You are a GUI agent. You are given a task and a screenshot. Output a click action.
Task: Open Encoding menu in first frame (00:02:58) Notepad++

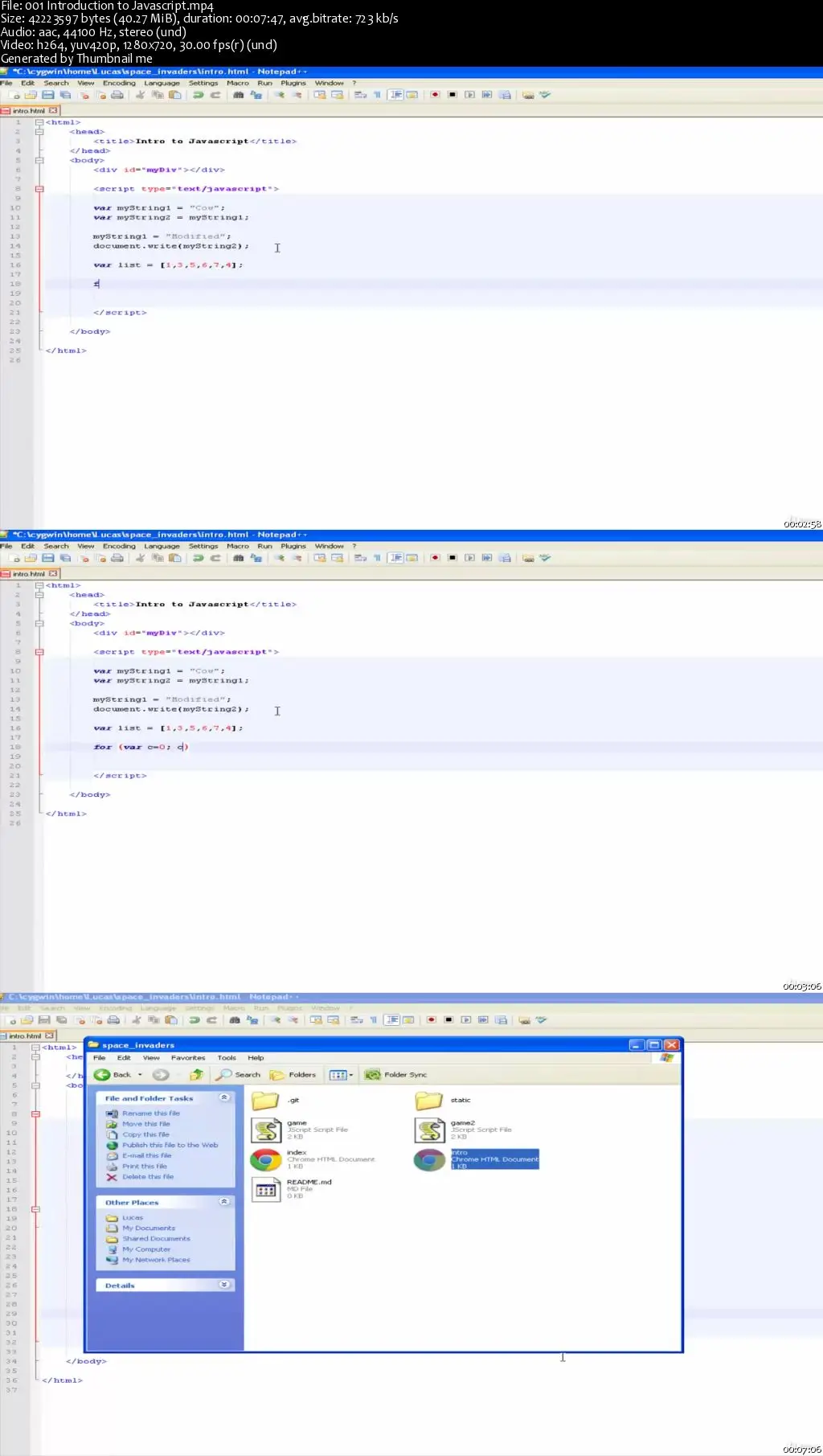point(119,83)
